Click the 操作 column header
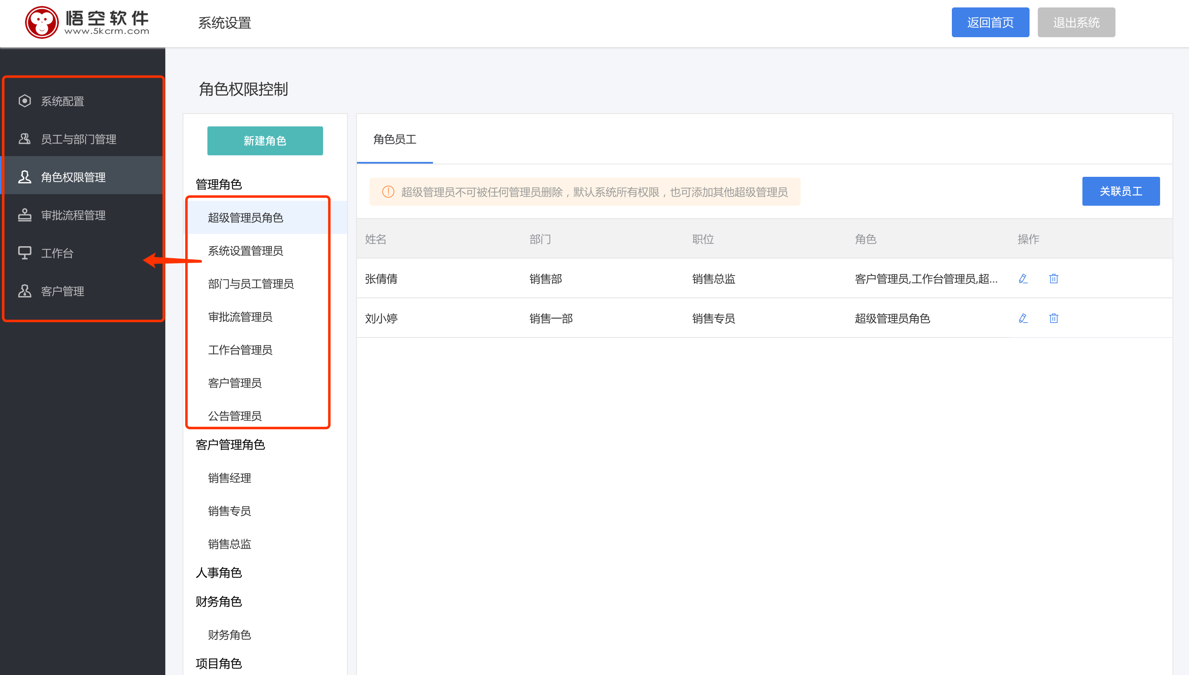This screenshot has height=675, width=1189. [1028, 239]
